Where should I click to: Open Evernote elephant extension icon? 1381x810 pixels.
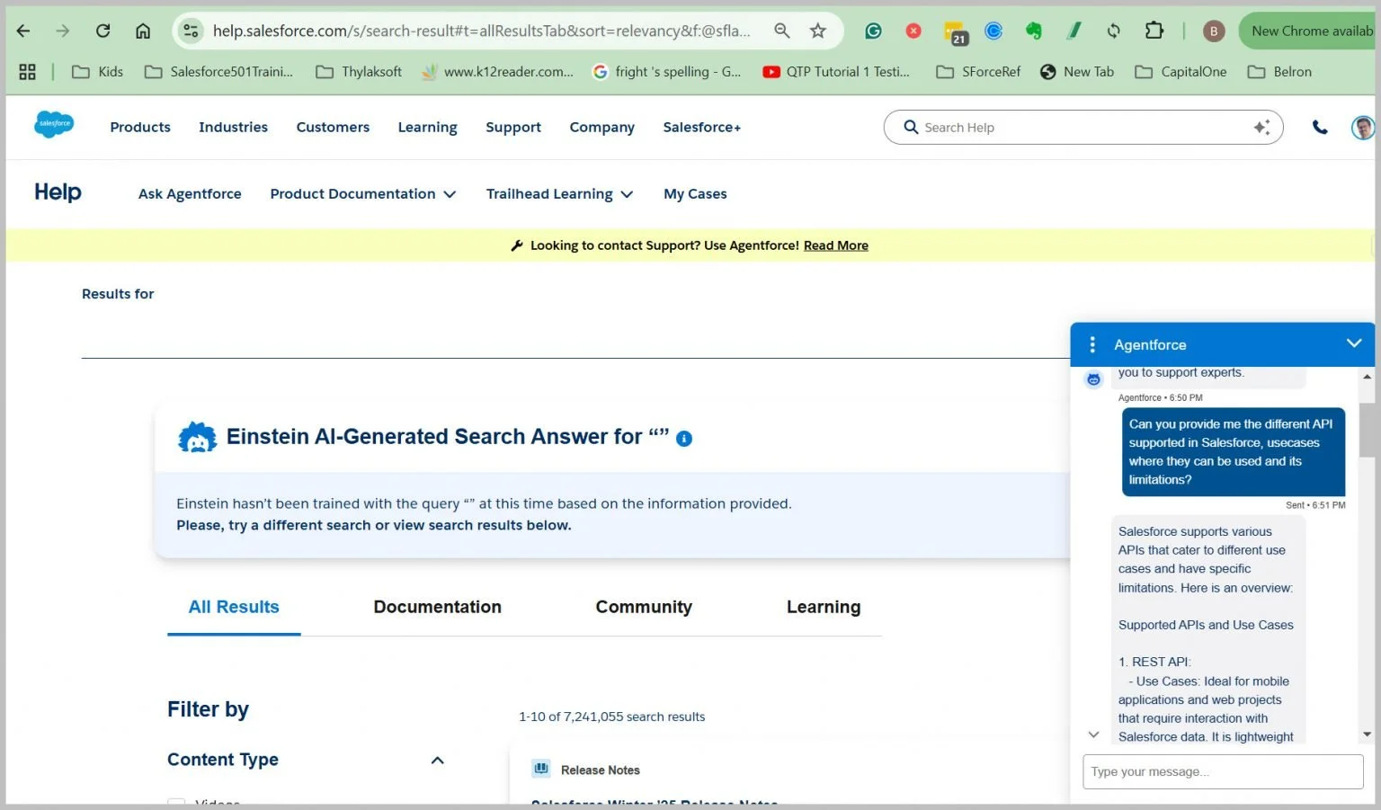click(1034, 31)
